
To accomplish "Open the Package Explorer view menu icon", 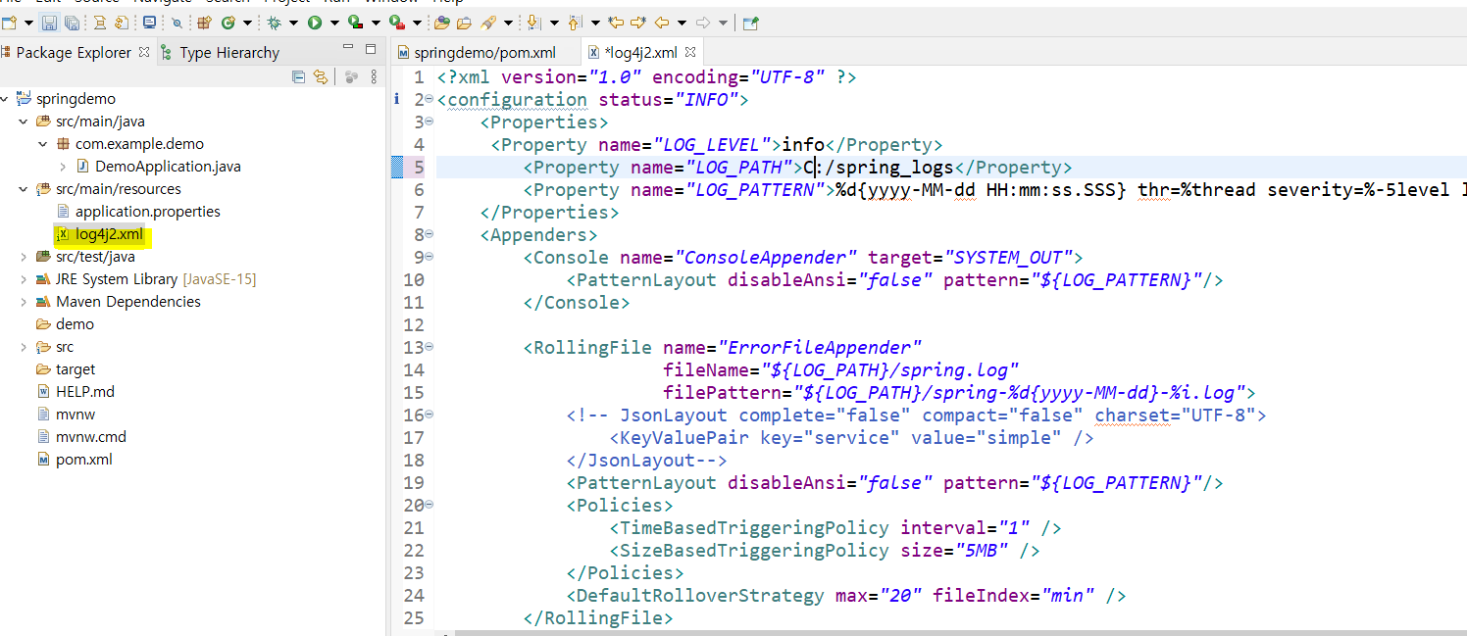I will 374,76.
